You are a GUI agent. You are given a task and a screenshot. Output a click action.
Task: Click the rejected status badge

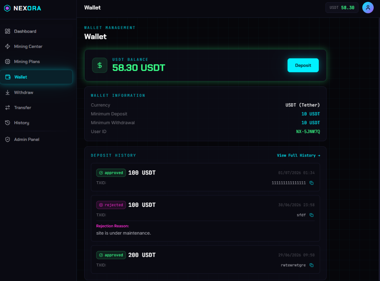pos(111,205)
